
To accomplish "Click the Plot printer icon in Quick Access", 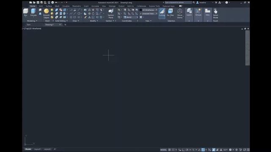I will coord(53,3).
